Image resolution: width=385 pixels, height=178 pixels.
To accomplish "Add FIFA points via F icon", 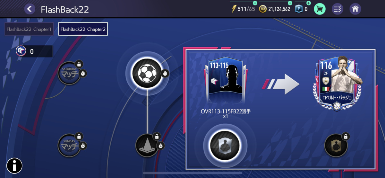I will pos(302,9).
